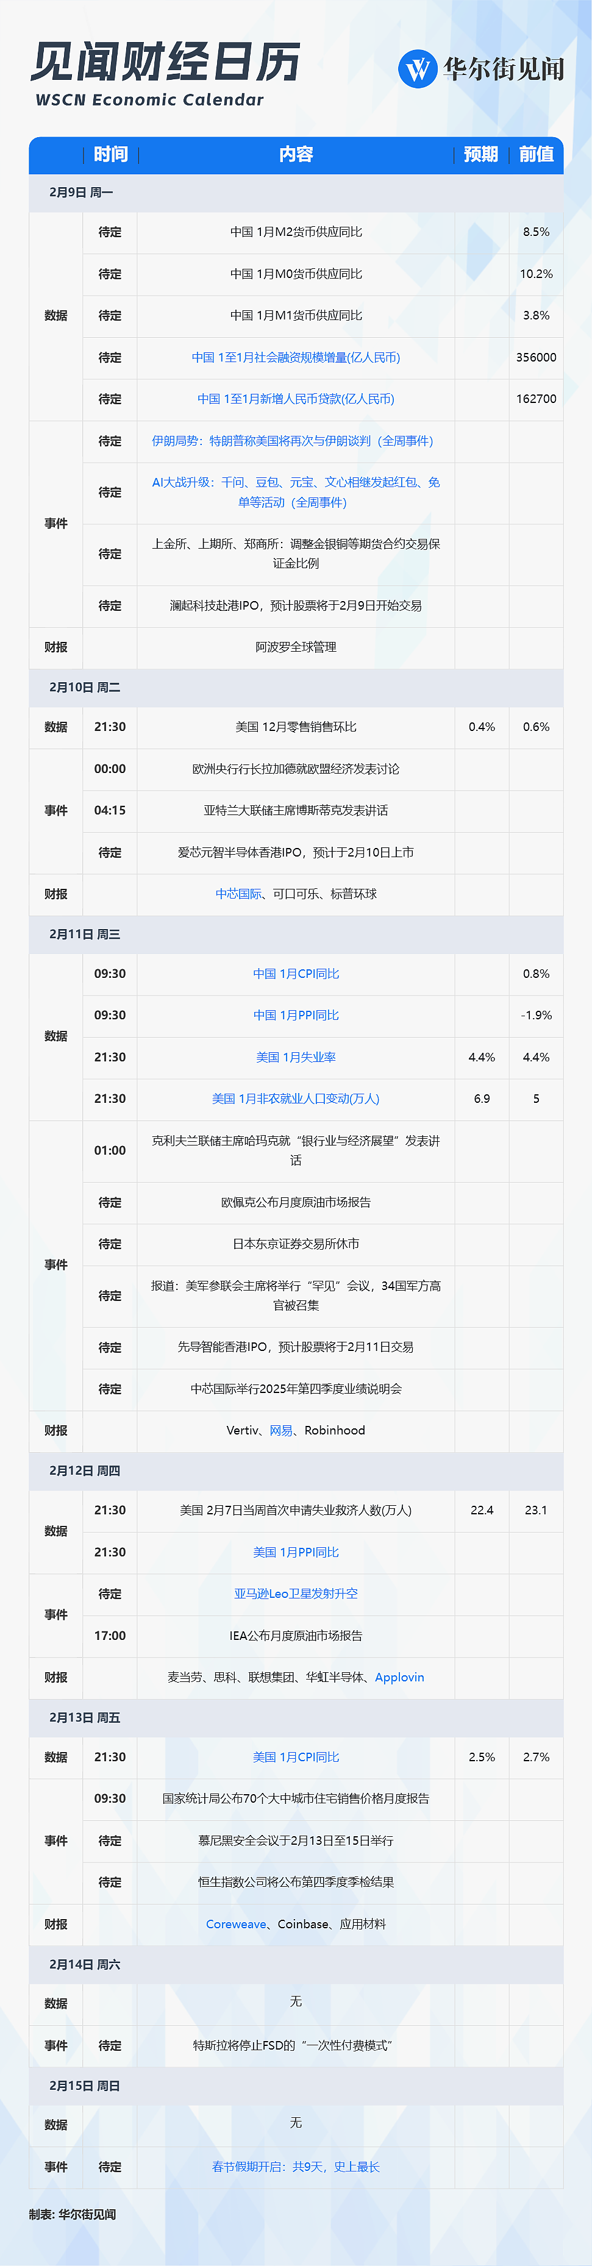
Task: Click the 10.2% previous value for M0
Action: 536,274
